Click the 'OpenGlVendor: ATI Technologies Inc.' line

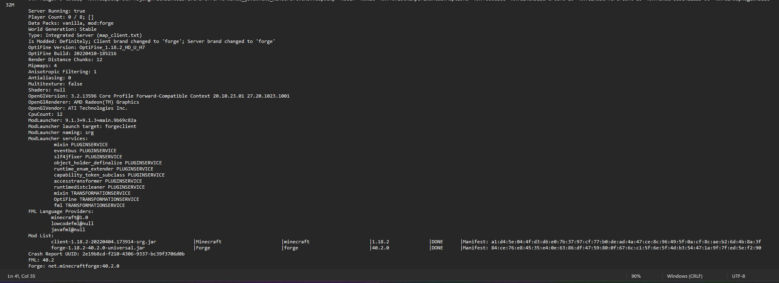click(78, 108)
